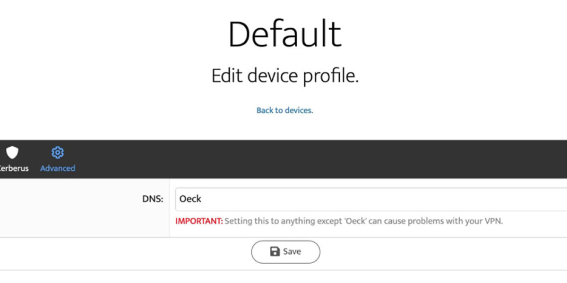Save the device profile changes

pos(285,251)
